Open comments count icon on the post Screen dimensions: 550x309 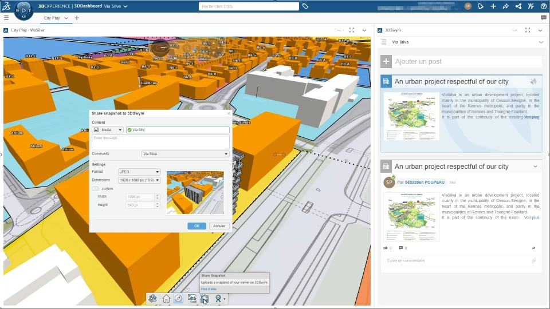point(400,248)
